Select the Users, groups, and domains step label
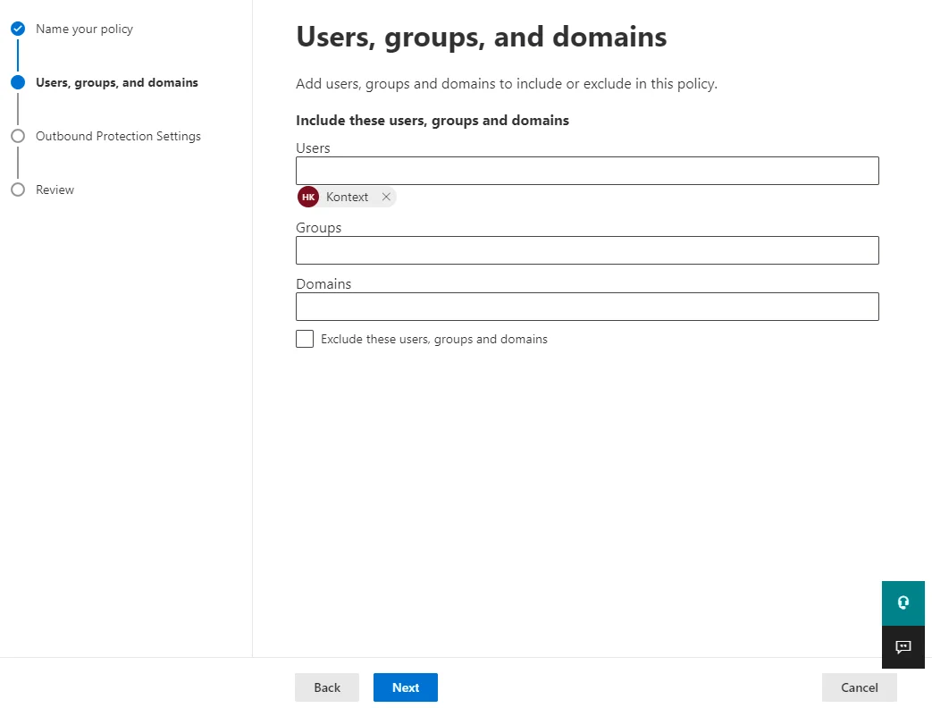Screen dimensions: 932x708 [x=117, y=82]
